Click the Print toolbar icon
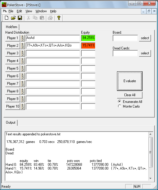Image resolution: width=158 pixels, height=190 pixels. click(50, 18)
